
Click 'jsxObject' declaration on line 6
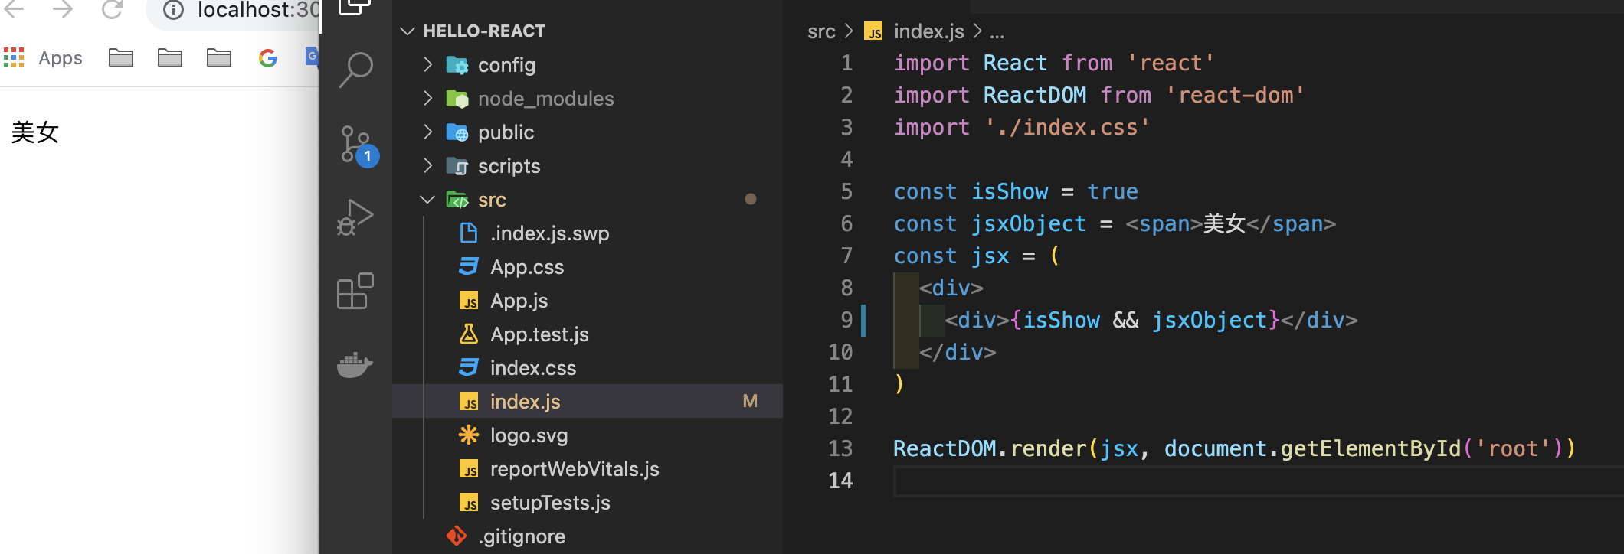pyautogui.click(x=1029, y=223)
